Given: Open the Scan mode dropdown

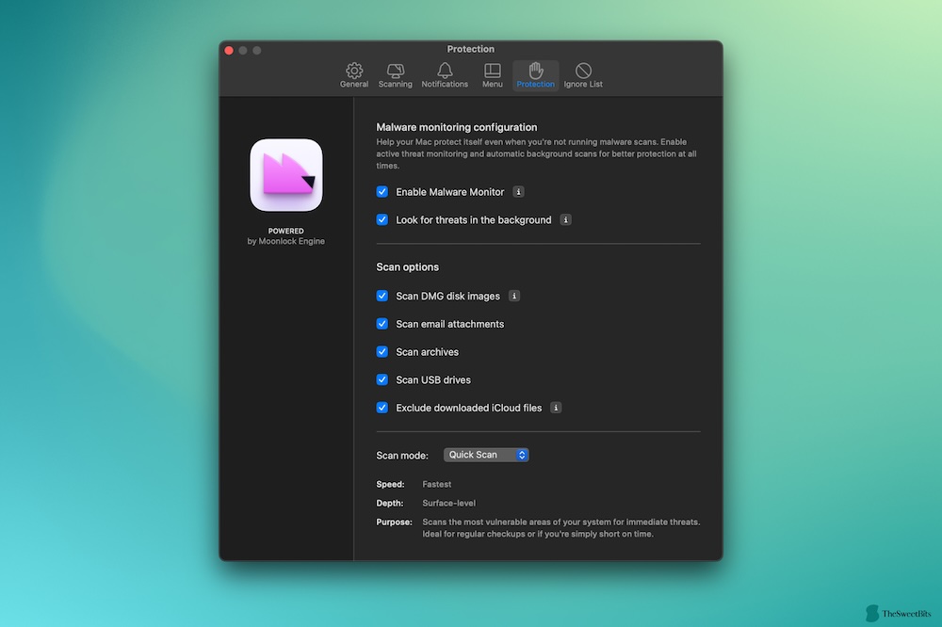Looking at the screenshot, I should [486, 456].
